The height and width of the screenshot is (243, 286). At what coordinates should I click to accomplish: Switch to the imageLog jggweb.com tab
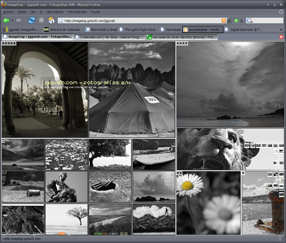pyautogui.click(x=38, y=37)
